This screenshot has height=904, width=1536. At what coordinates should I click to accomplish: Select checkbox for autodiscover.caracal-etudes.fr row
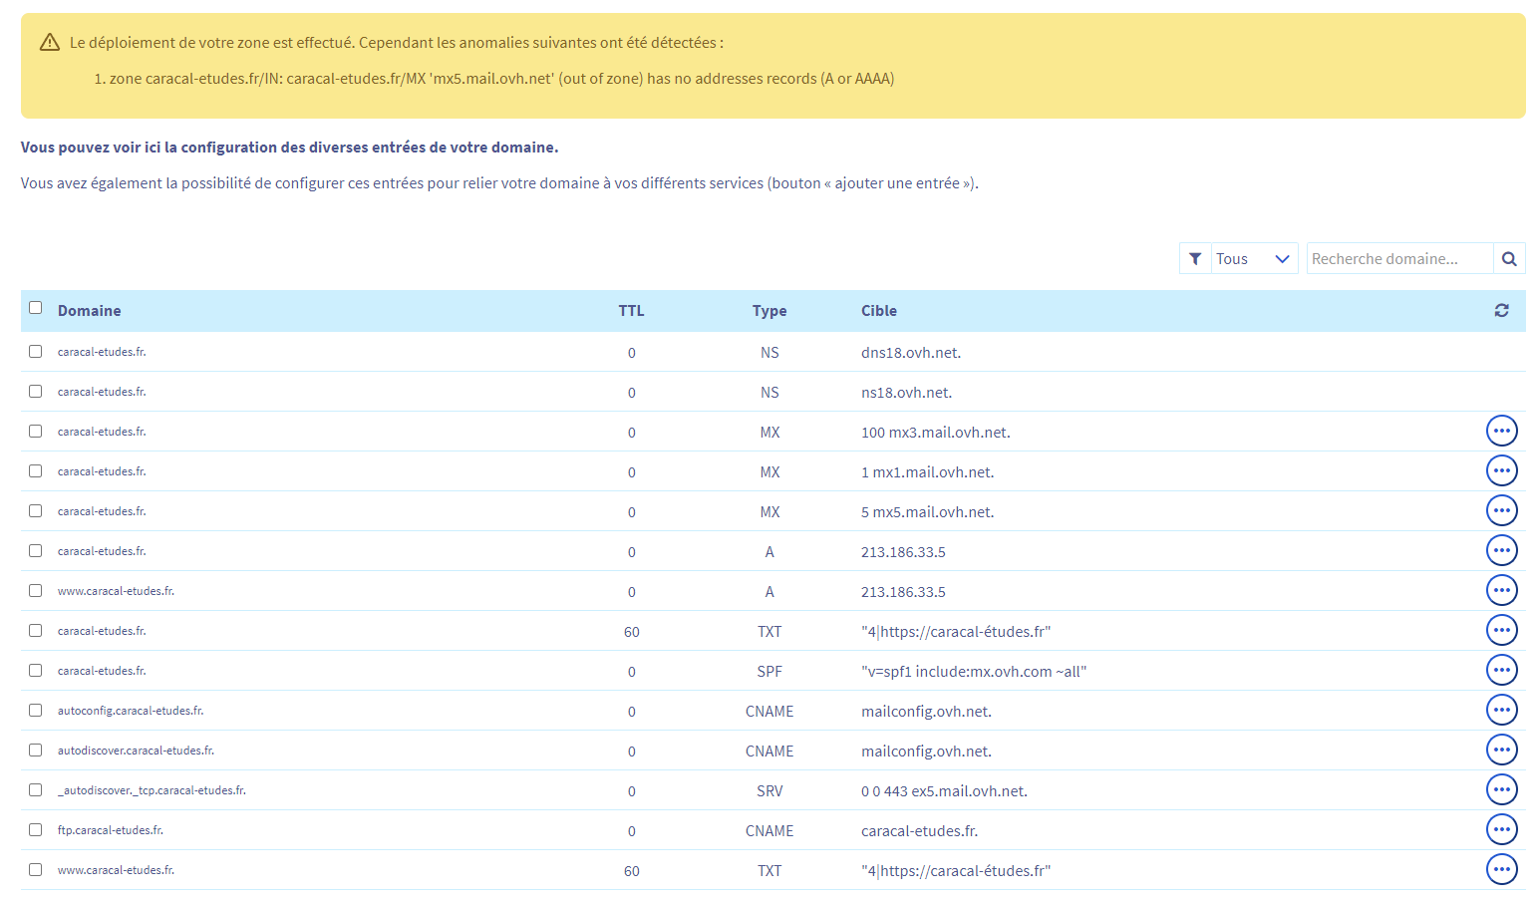pyautogui.click(x=36, y=751)
